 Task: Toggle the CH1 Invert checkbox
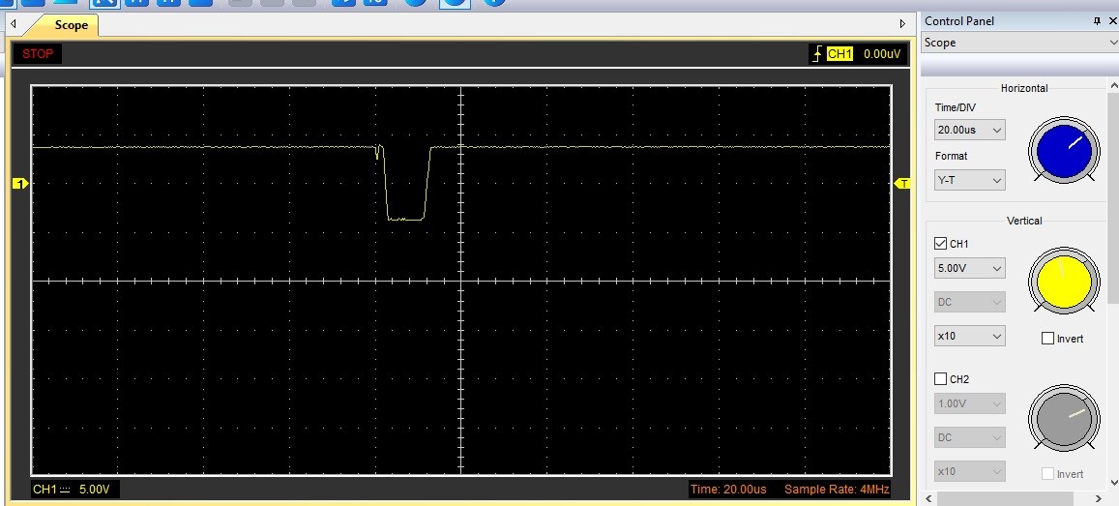point(1047,339)
